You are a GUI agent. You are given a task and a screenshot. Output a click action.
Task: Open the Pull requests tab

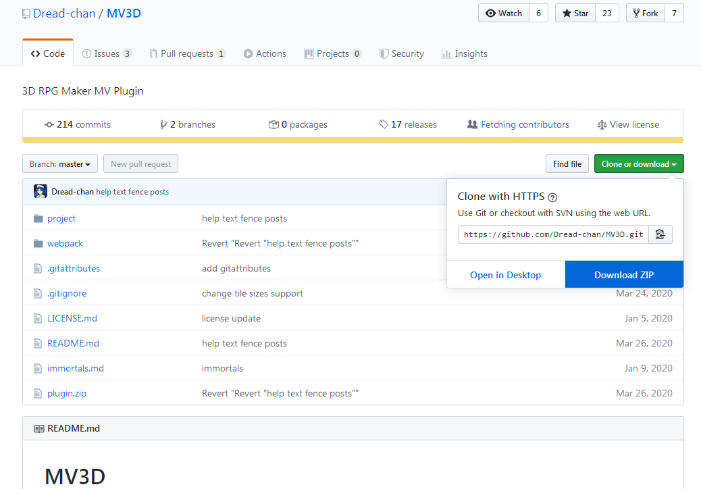click(187, 53)
